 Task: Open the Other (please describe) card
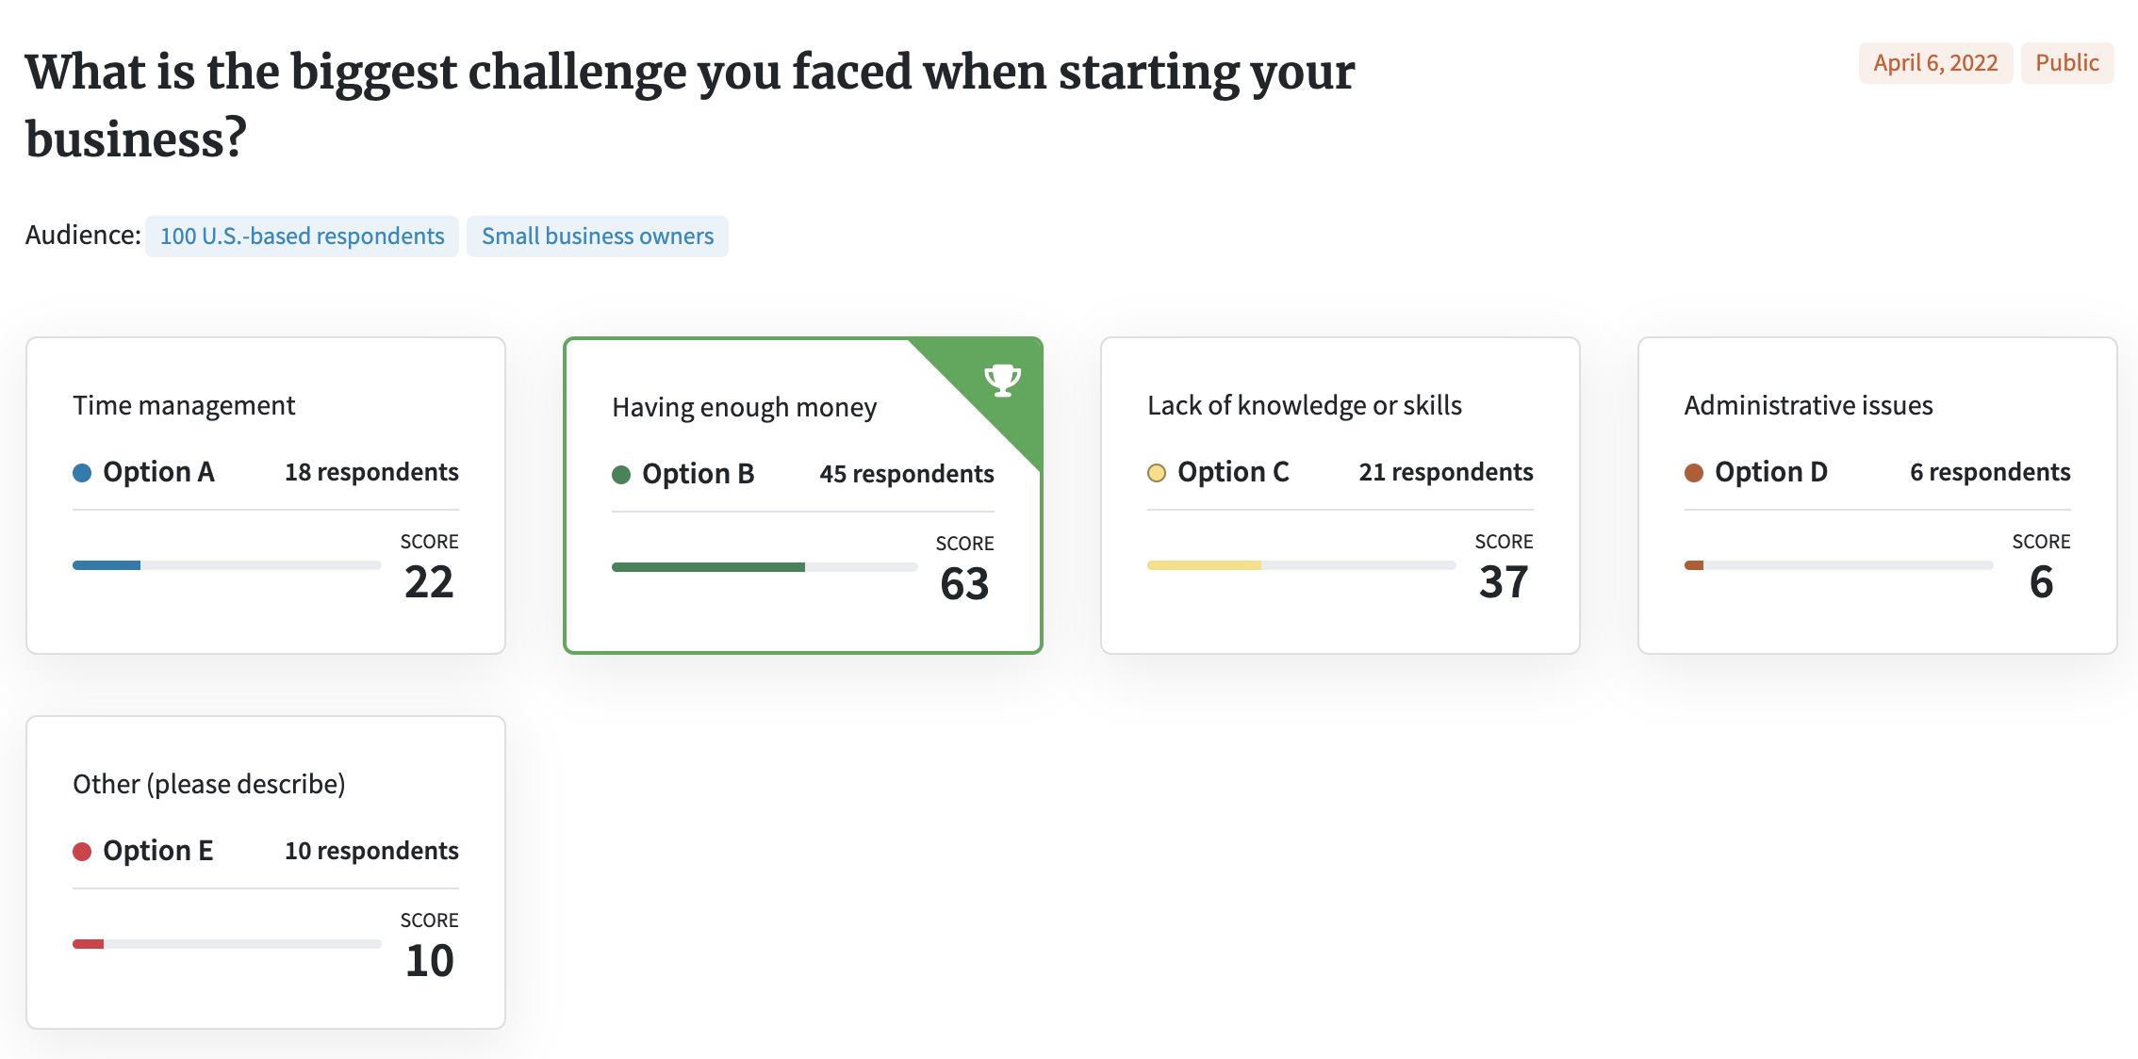tap(266, 872)
